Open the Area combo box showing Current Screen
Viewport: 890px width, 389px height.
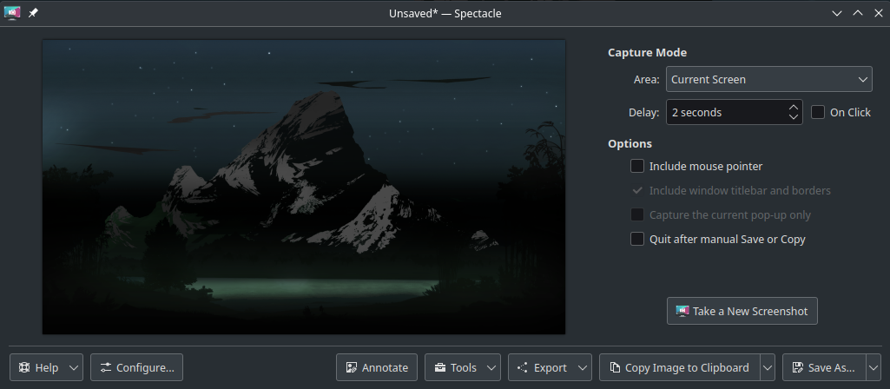[x=769, y=80]
